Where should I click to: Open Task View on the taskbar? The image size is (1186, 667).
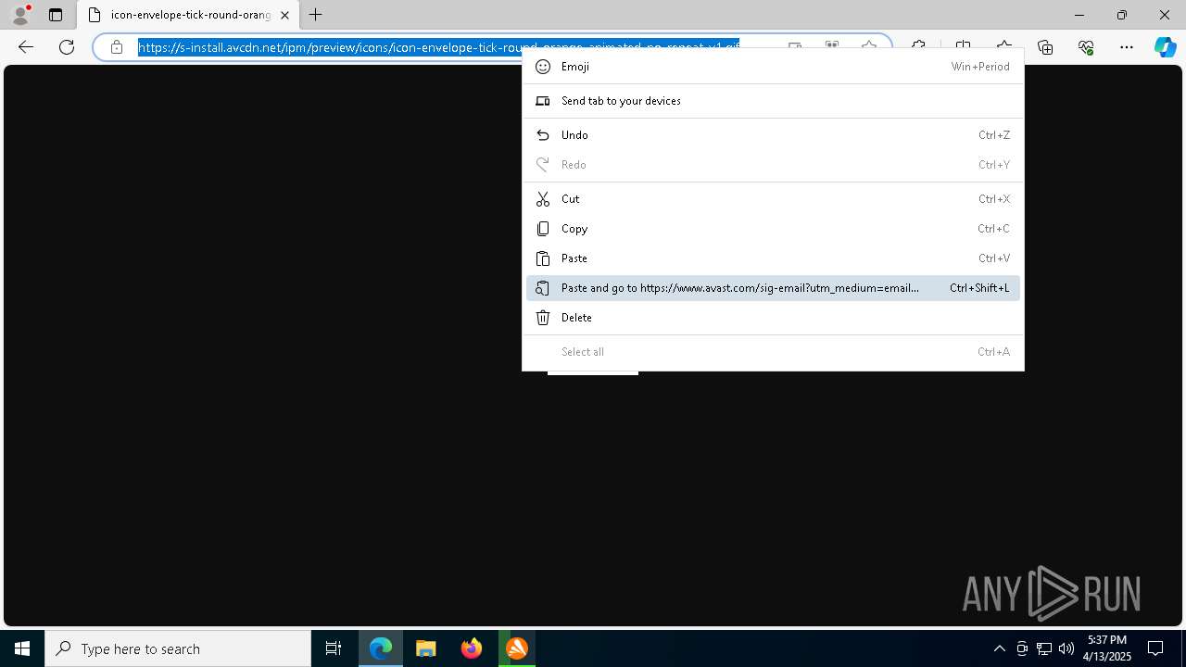point(334,648)
